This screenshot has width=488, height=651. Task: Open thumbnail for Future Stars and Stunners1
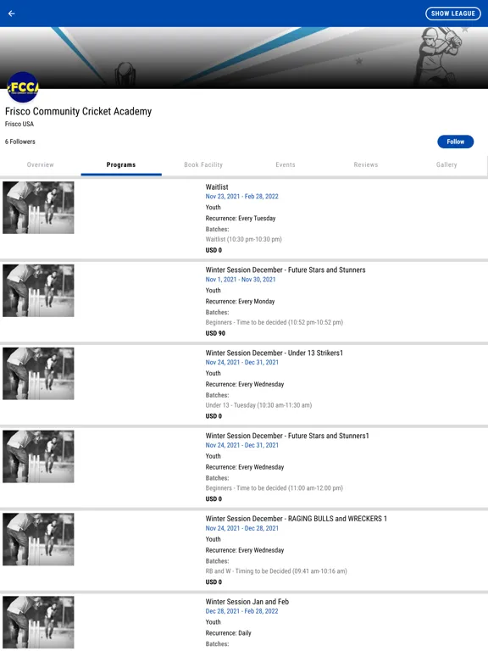38,456
